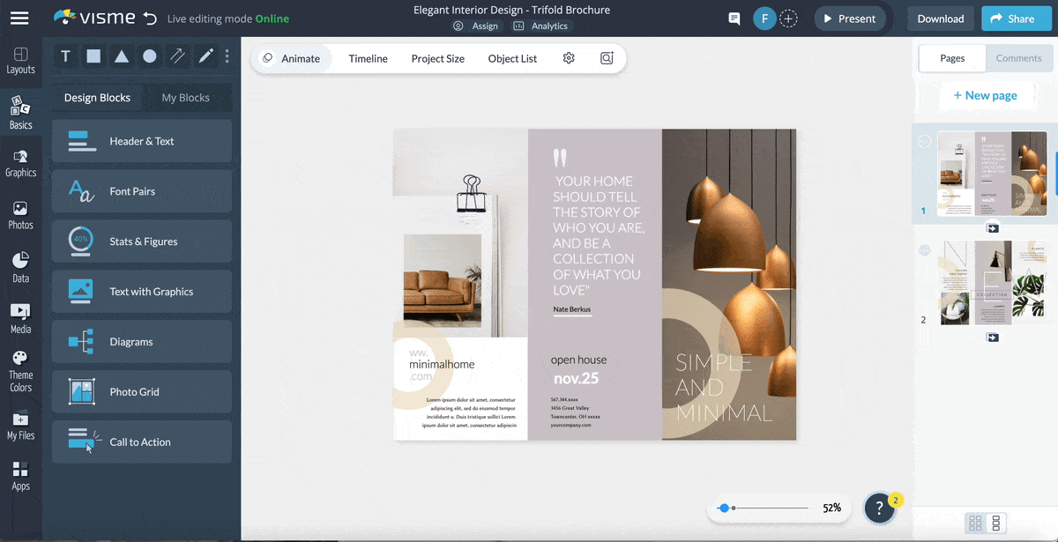Click the Download button
The width and height of the screenshot is (1058, 542).
[x=940, y=19]
